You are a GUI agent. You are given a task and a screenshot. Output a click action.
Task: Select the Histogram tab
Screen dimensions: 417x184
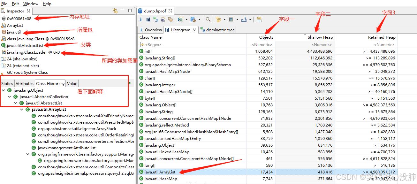[180, 30]
